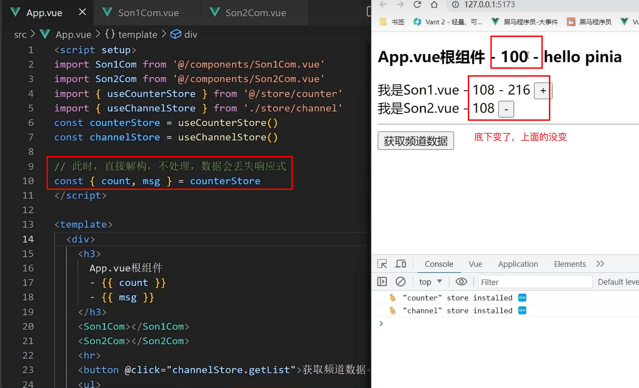
Task: Click the App.vue tab label
Action: 44,13
